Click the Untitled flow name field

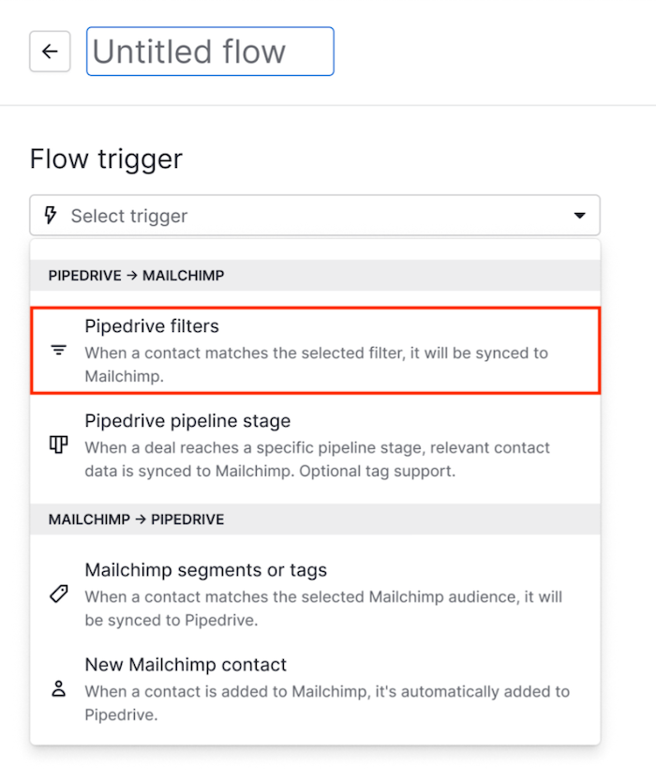tap(210, 52)
